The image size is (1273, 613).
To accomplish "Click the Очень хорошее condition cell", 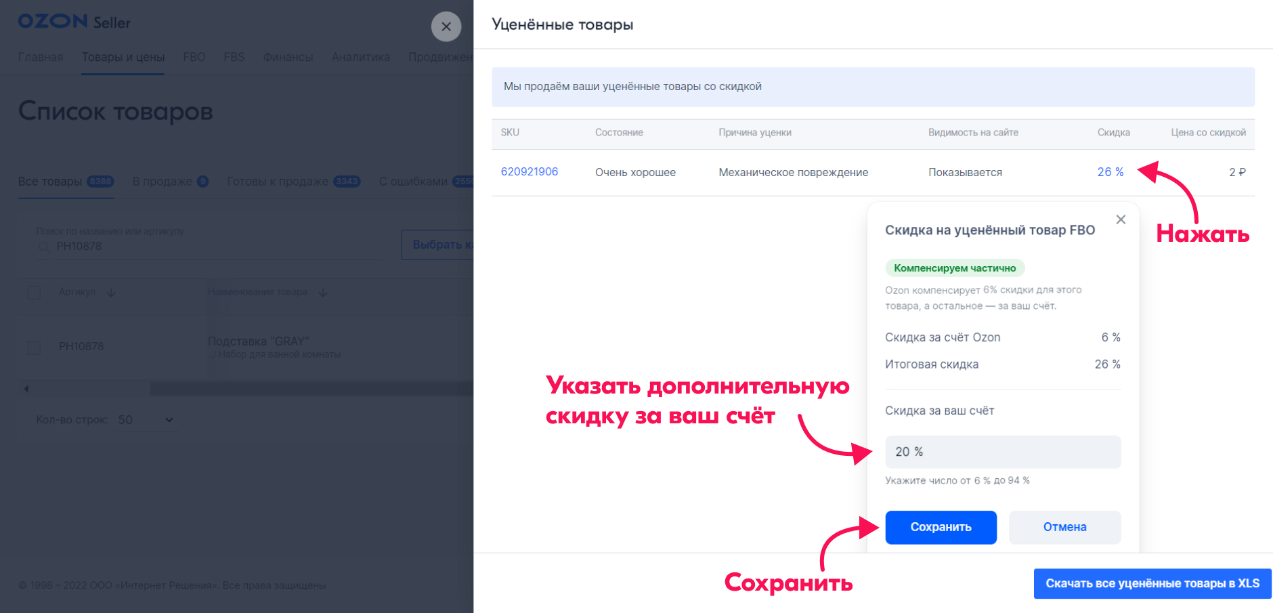I will [x=635, y=172].
